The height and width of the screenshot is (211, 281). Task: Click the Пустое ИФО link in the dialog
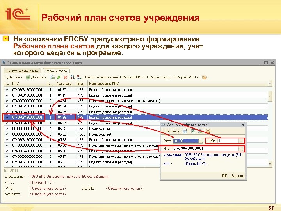coord(196,164)
